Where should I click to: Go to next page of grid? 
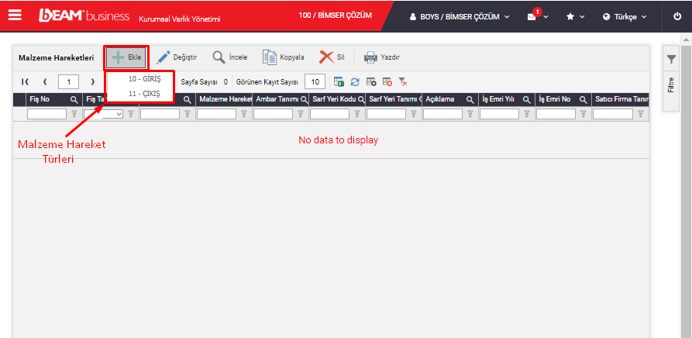(x=93, y=81)
